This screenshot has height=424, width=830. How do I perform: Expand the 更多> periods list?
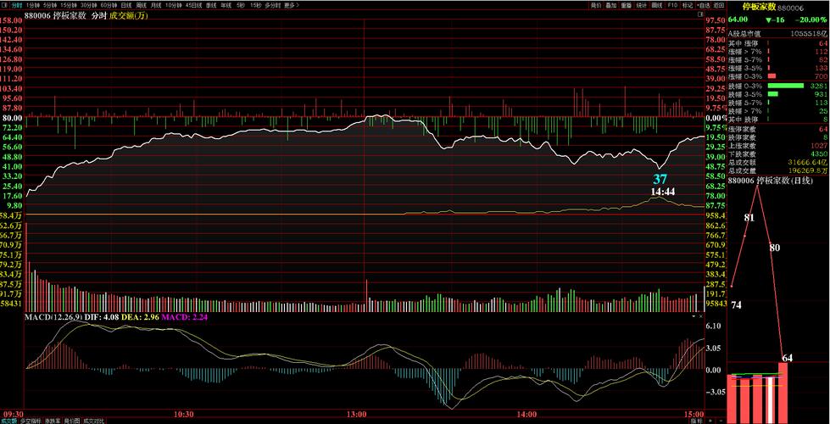point(292,5)
